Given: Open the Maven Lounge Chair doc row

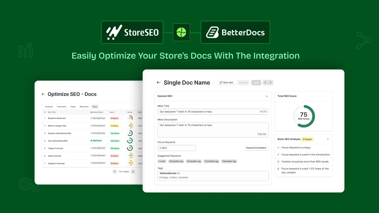Looking at the screenshot, I should pyautogui.click(x=93, y=126).
